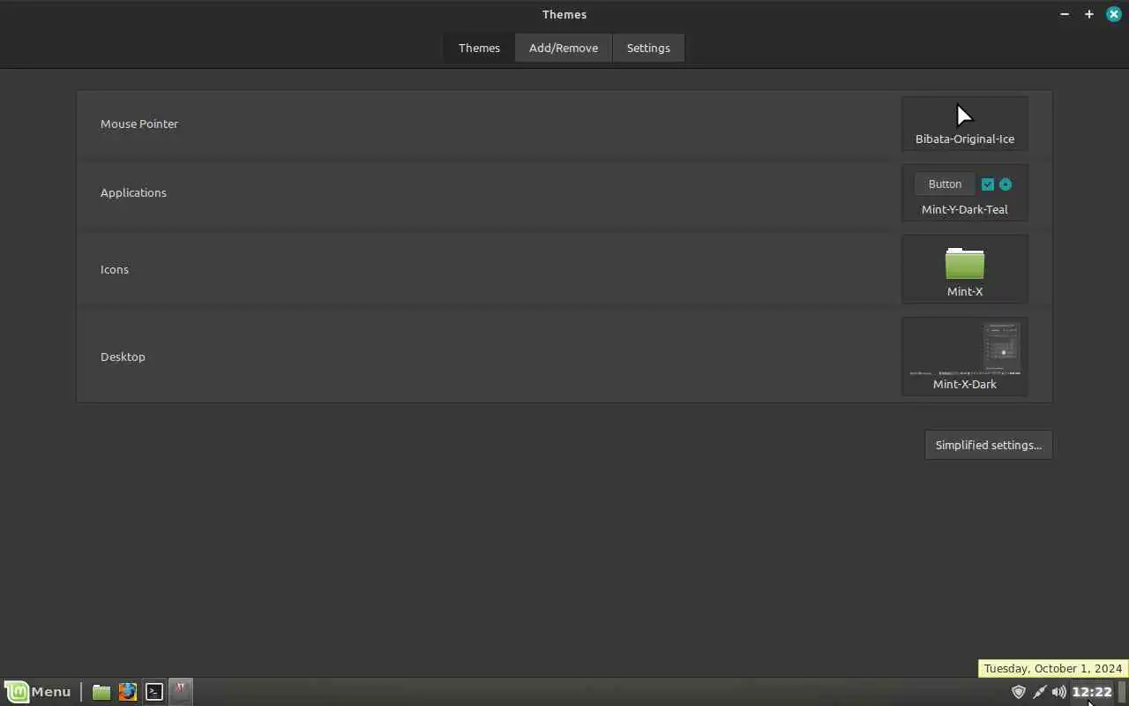Maximize the Themes window

(x=1089, y=14)
